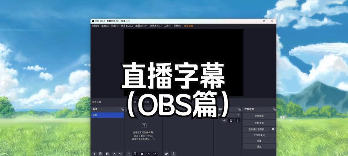Open 设置 from the controls panel
The width and height of the screenshot is (348, 156).
[x=259, y=141]
